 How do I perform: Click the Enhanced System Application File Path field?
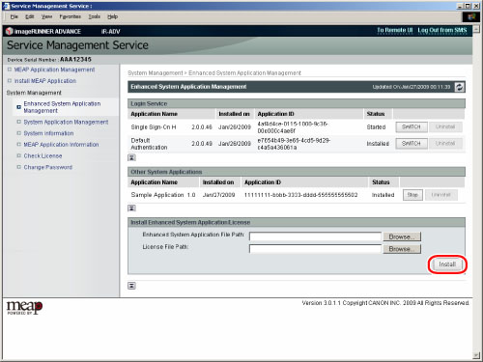[315, 237]
